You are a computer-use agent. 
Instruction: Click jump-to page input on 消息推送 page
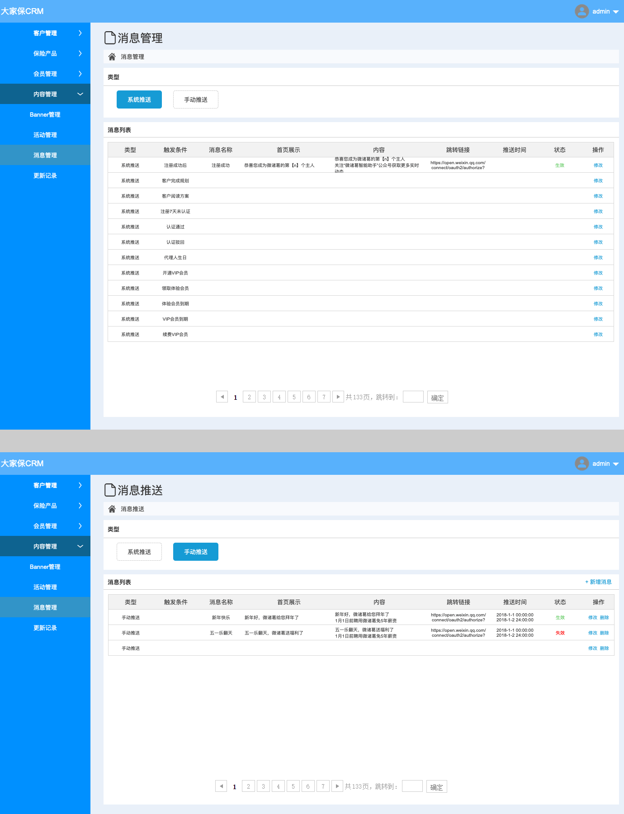pyautogui.click(x=412, y=786)
